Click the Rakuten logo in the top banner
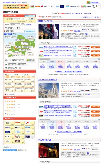The image size is (104, 165). (x=32, y=7)
